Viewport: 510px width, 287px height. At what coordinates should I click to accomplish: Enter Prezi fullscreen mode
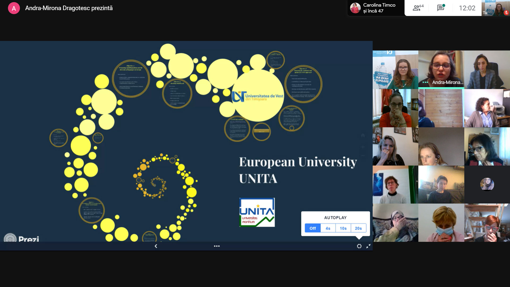[x=368, y=246]
